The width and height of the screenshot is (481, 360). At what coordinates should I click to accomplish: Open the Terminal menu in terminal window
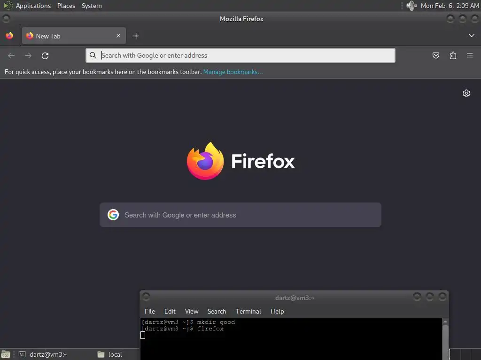coord(248,311)
